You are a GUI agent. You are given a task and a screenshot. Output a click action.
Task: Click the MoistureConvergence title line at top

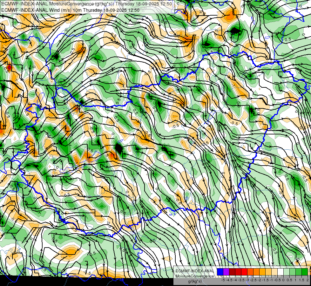tap(87, 4)
